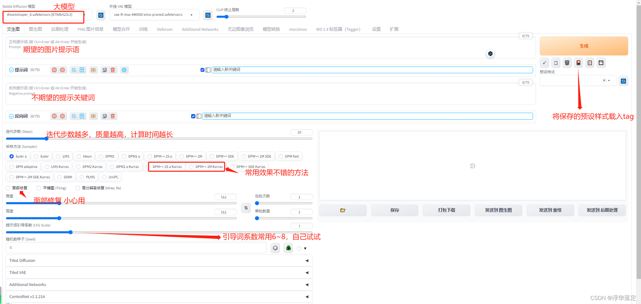Click globe icon in 反向词 toolbar

[x=54, y=116]
